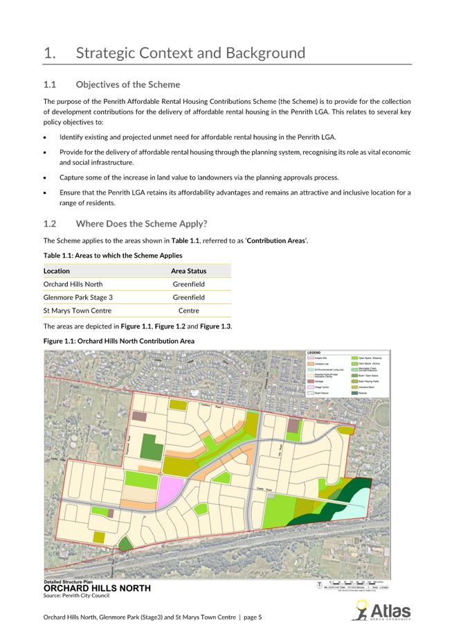
Task: Click the sentence 'The Scheme applies to the areas shown'
Action: point(176,240)
